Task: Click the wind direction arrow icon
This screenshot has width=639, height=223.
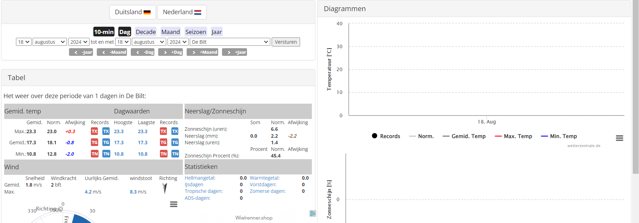Action: click(x=165, y=188)
